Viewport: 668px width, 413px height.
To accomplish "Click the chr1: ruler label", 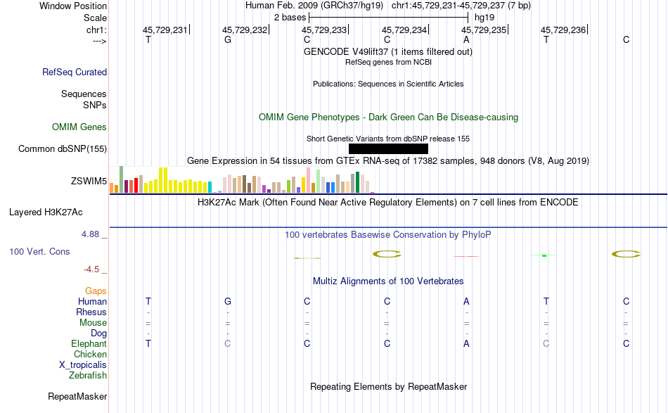I will (x=97, y=30).
